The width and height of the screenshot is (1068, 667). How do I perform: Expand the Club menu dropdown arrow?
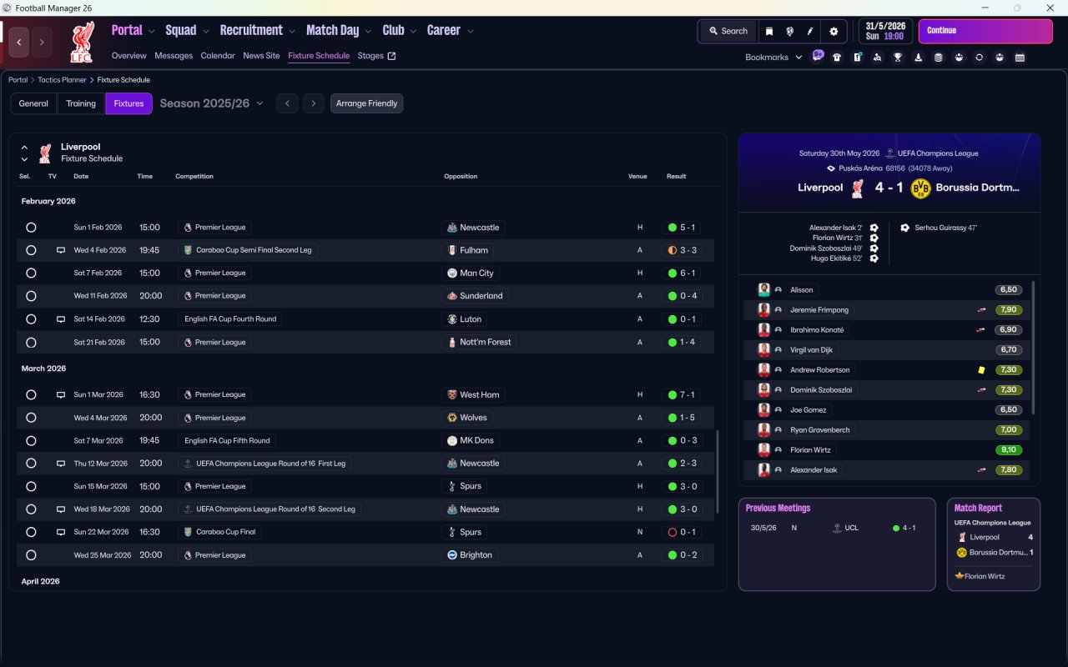click(413, 32)
